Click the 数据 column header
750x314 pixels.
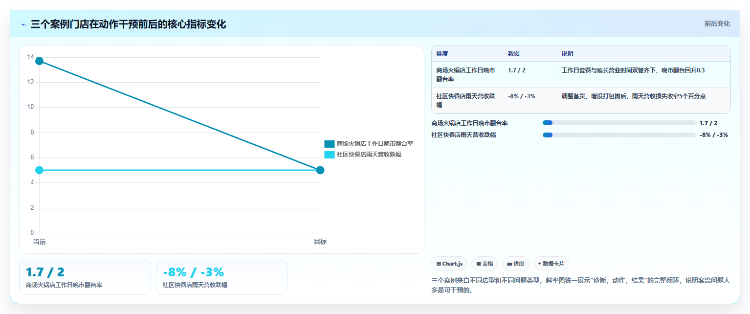[x=514, y=54]
